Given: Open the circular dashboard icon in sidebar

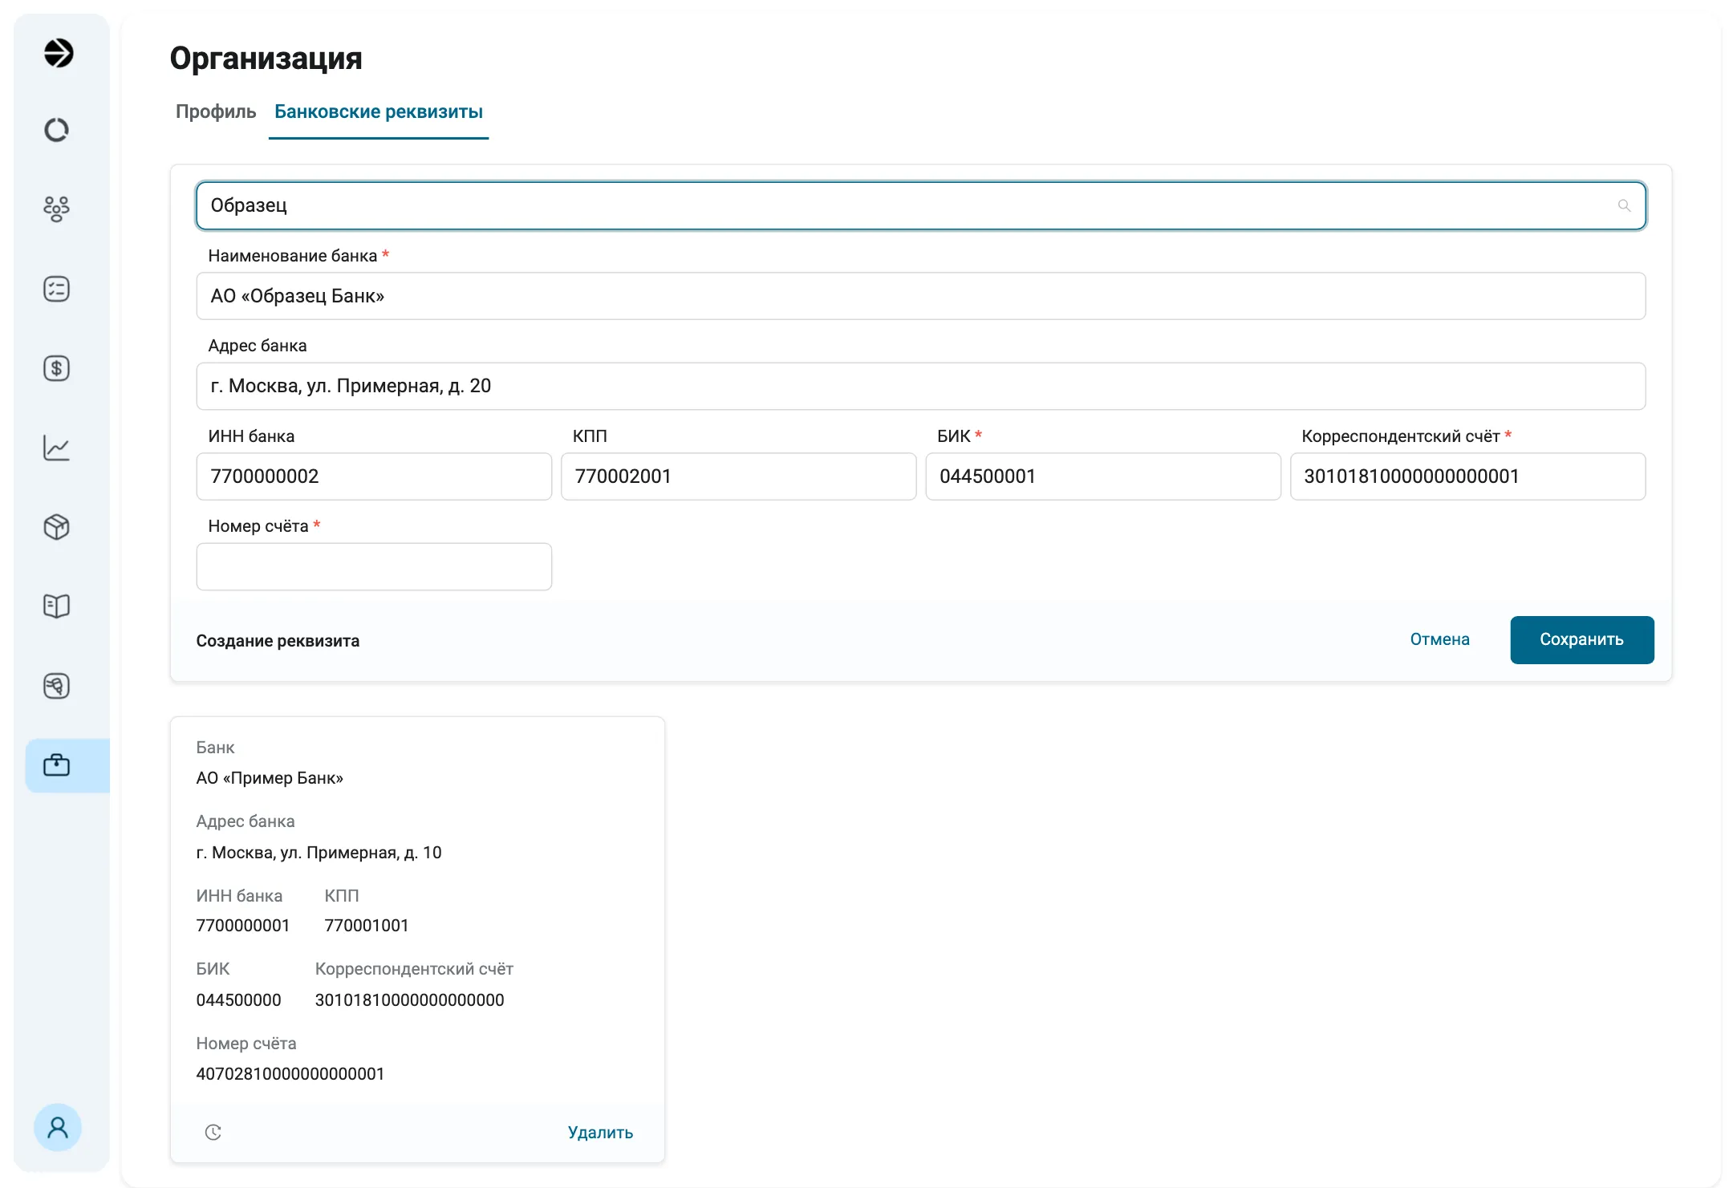Looking at the screenshot, I should pyautogui.click(x=56, y=130).
